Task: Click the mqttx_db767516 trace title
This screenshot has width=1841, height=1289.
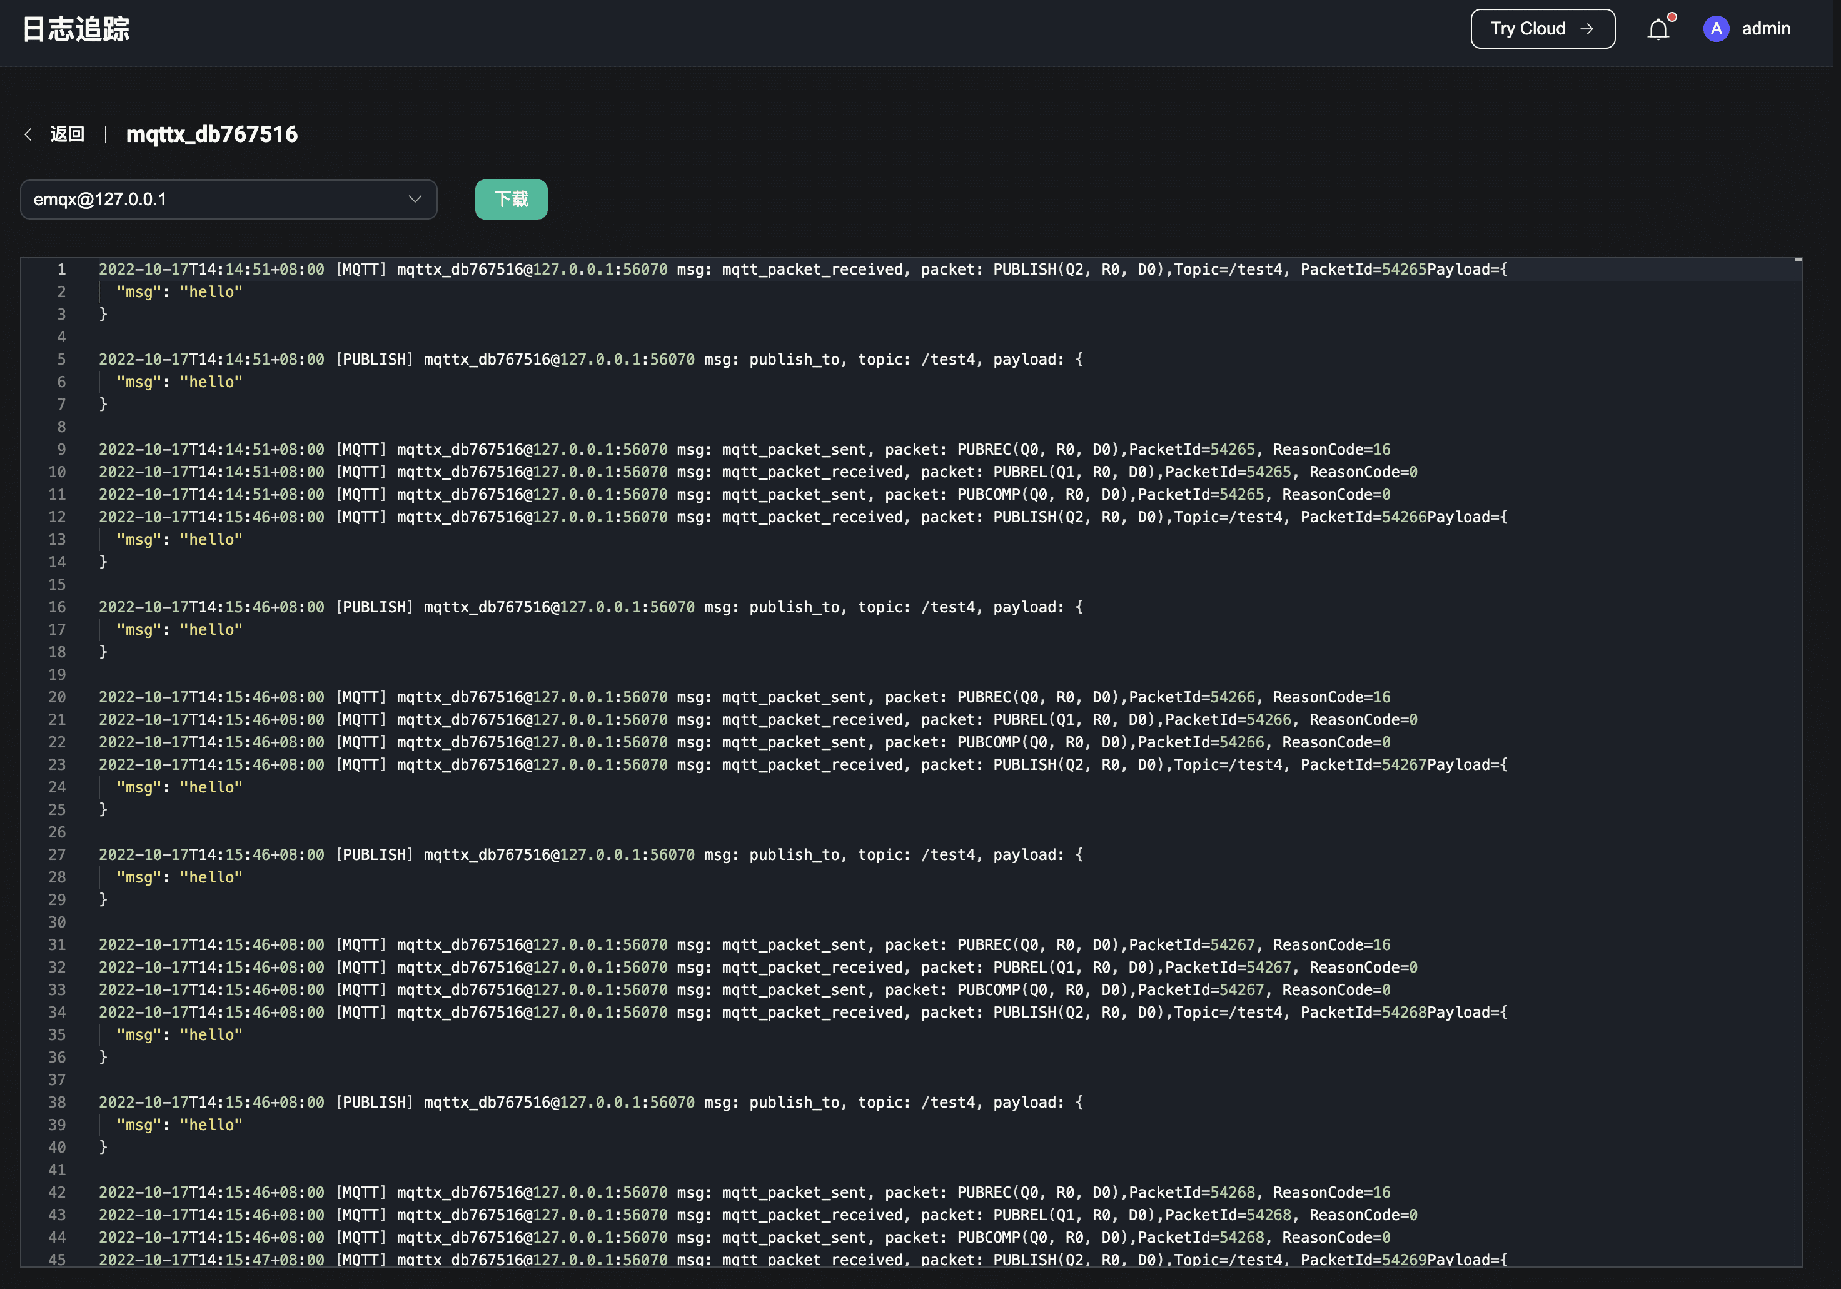Action: (212, 134)
